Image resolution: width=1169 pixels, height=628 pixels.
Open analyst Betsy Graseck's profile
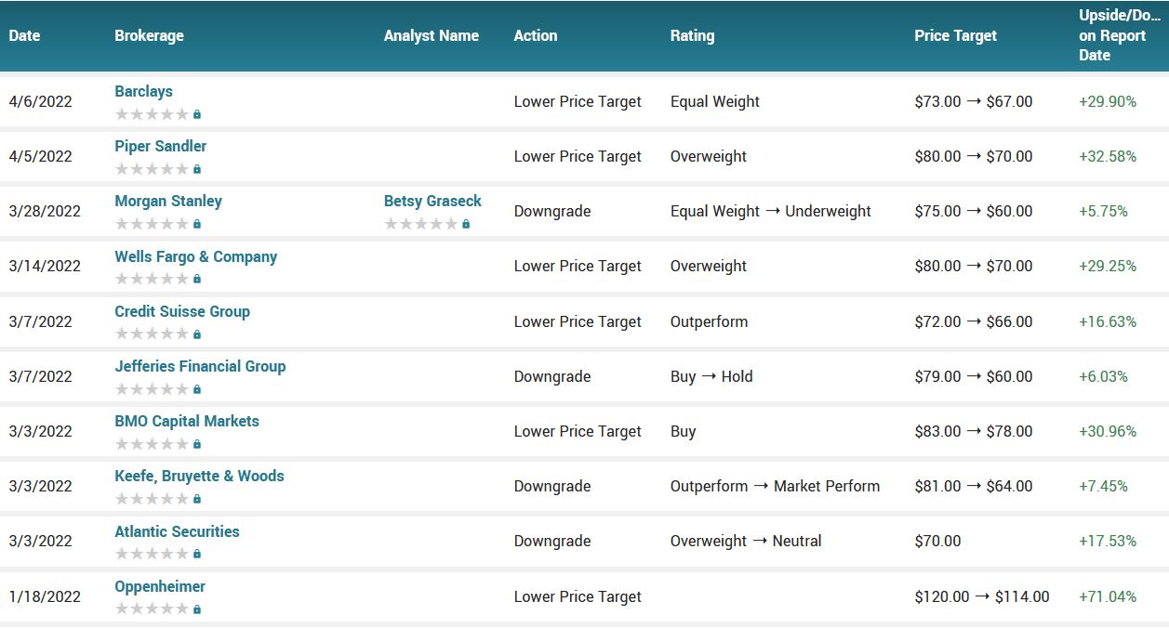[x=432, y=201]
